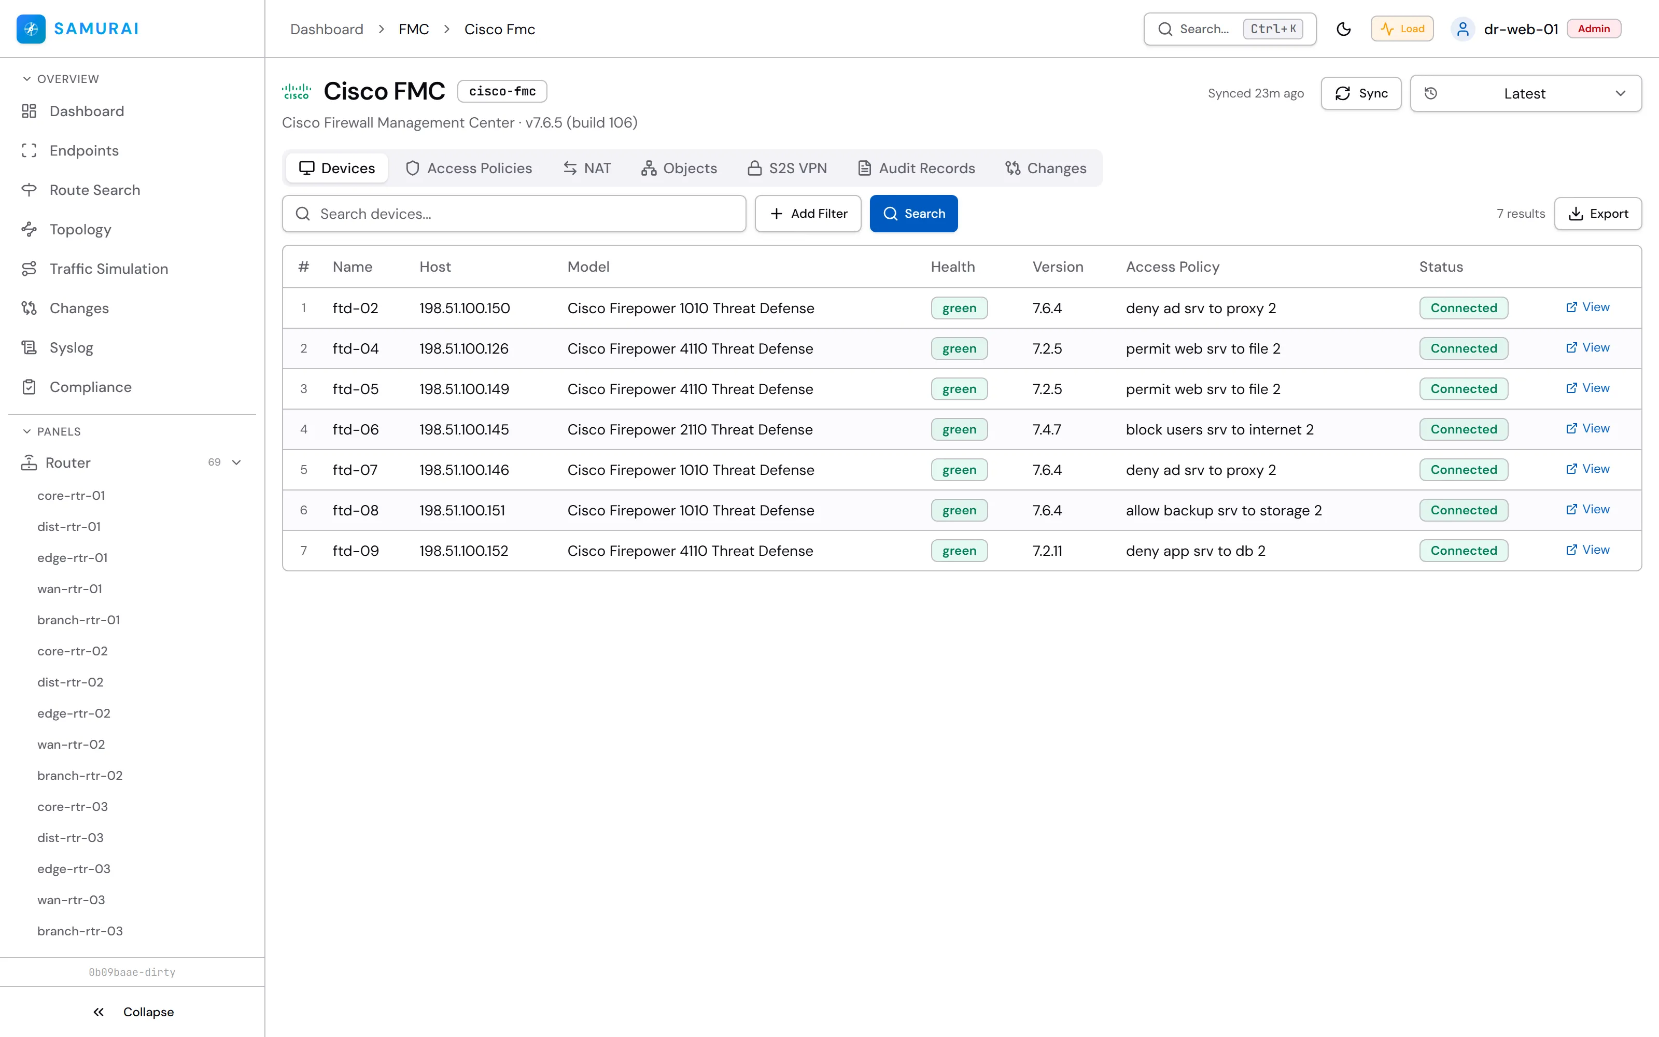Click the host 198.51.100.150 cell
The image size is (1659, 1037).
pyautogui.click(x=464, y=308)
